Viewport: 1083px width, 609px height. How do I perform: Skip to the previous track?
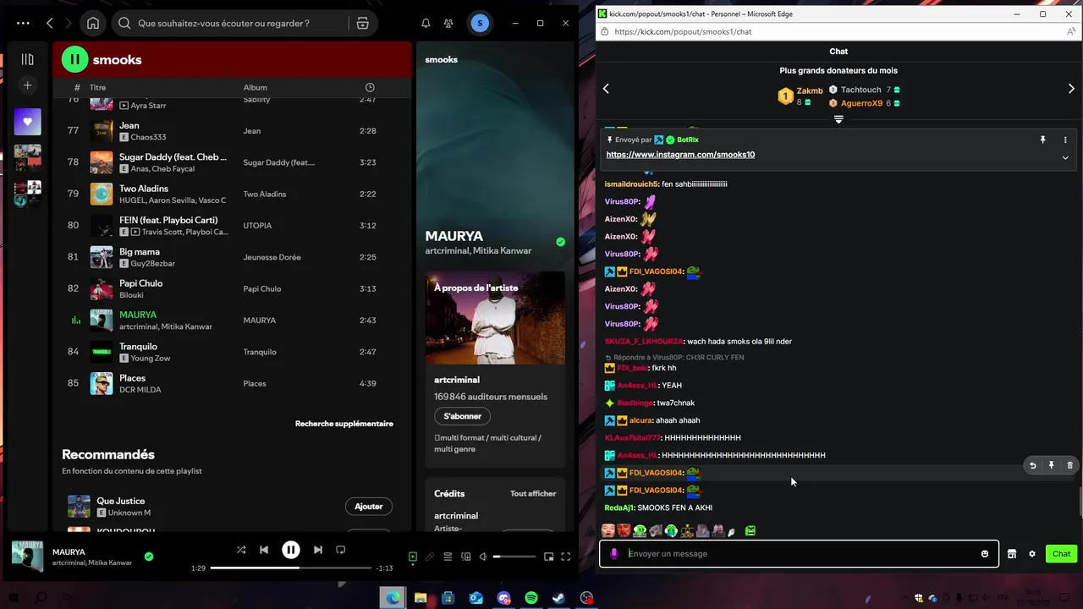pos(264,550)
